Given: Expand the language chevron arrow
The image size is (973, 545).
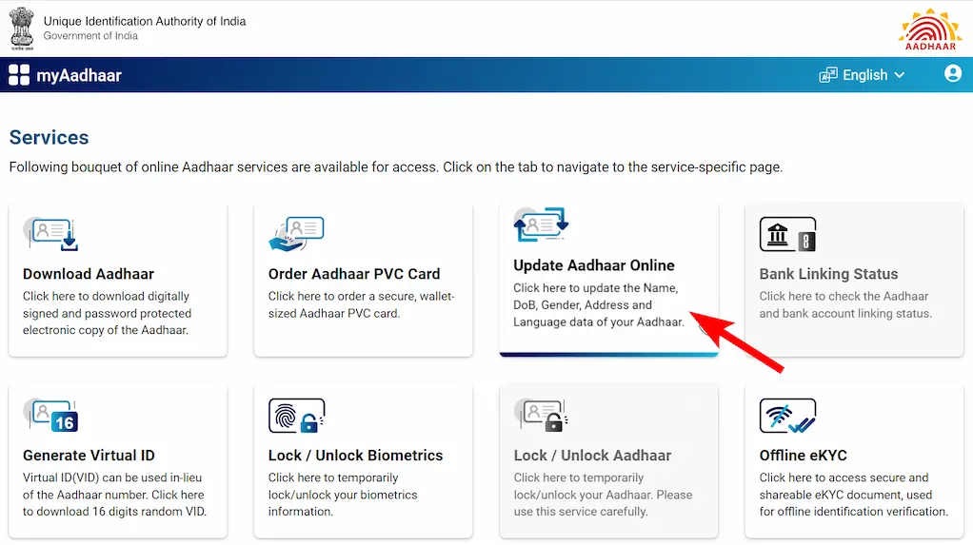Looking at the screenshot, I should 899,75.
